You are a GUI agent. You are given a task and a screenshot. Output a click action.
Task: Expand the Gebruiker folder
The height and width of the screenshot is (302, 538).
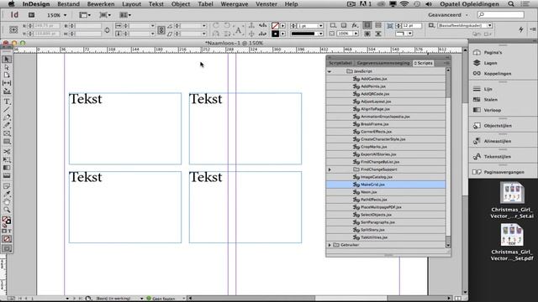[330, 245]
